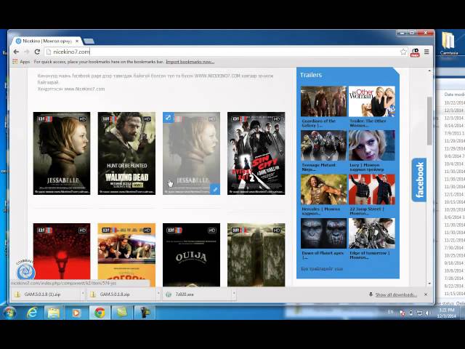Click the blue check icon on hovered poster
465x349 pixels.
168,118
